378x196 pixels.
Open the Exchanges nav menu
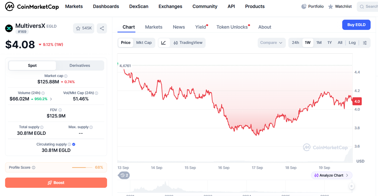(x=170, y=6)
